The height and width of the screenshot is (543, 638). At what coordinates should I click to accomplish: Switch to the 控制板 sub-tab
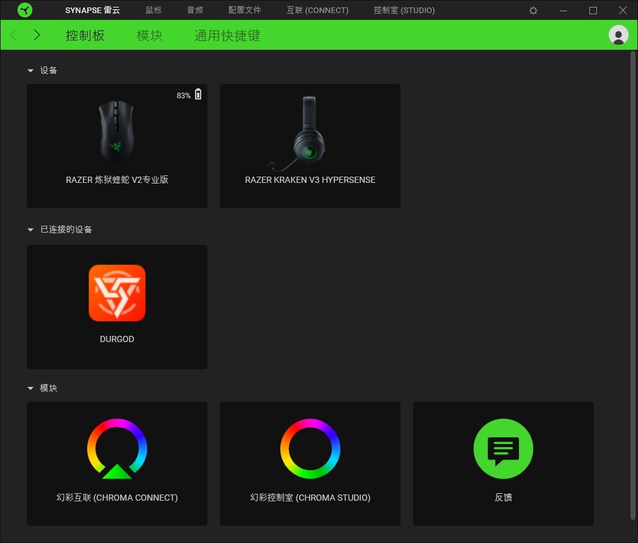[85, 35]
